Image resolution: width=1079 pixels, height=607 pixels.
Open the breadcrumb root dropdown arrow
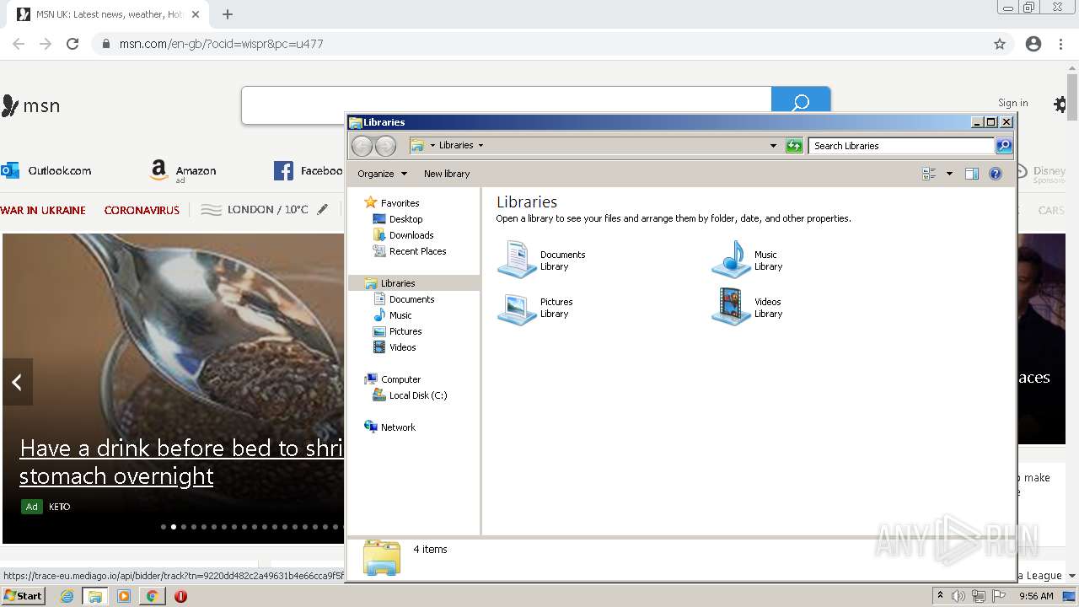pyautogui.click(x=432, y=145)
